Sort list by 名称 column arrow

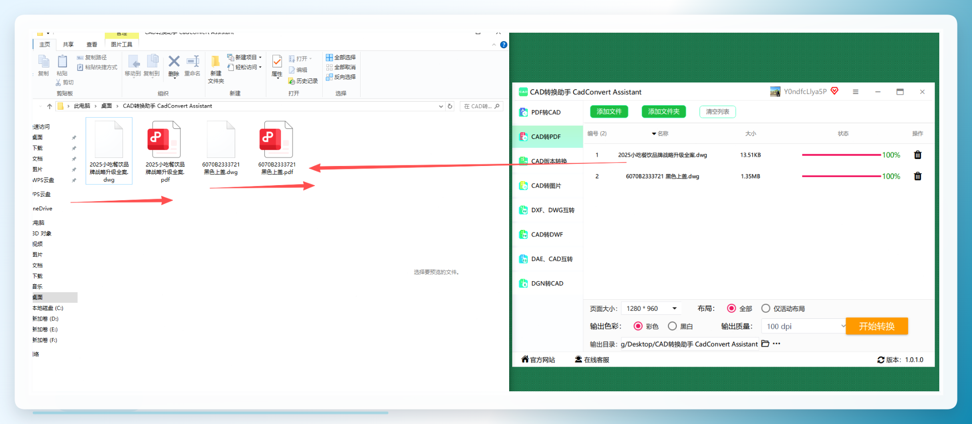click(654, 134)
